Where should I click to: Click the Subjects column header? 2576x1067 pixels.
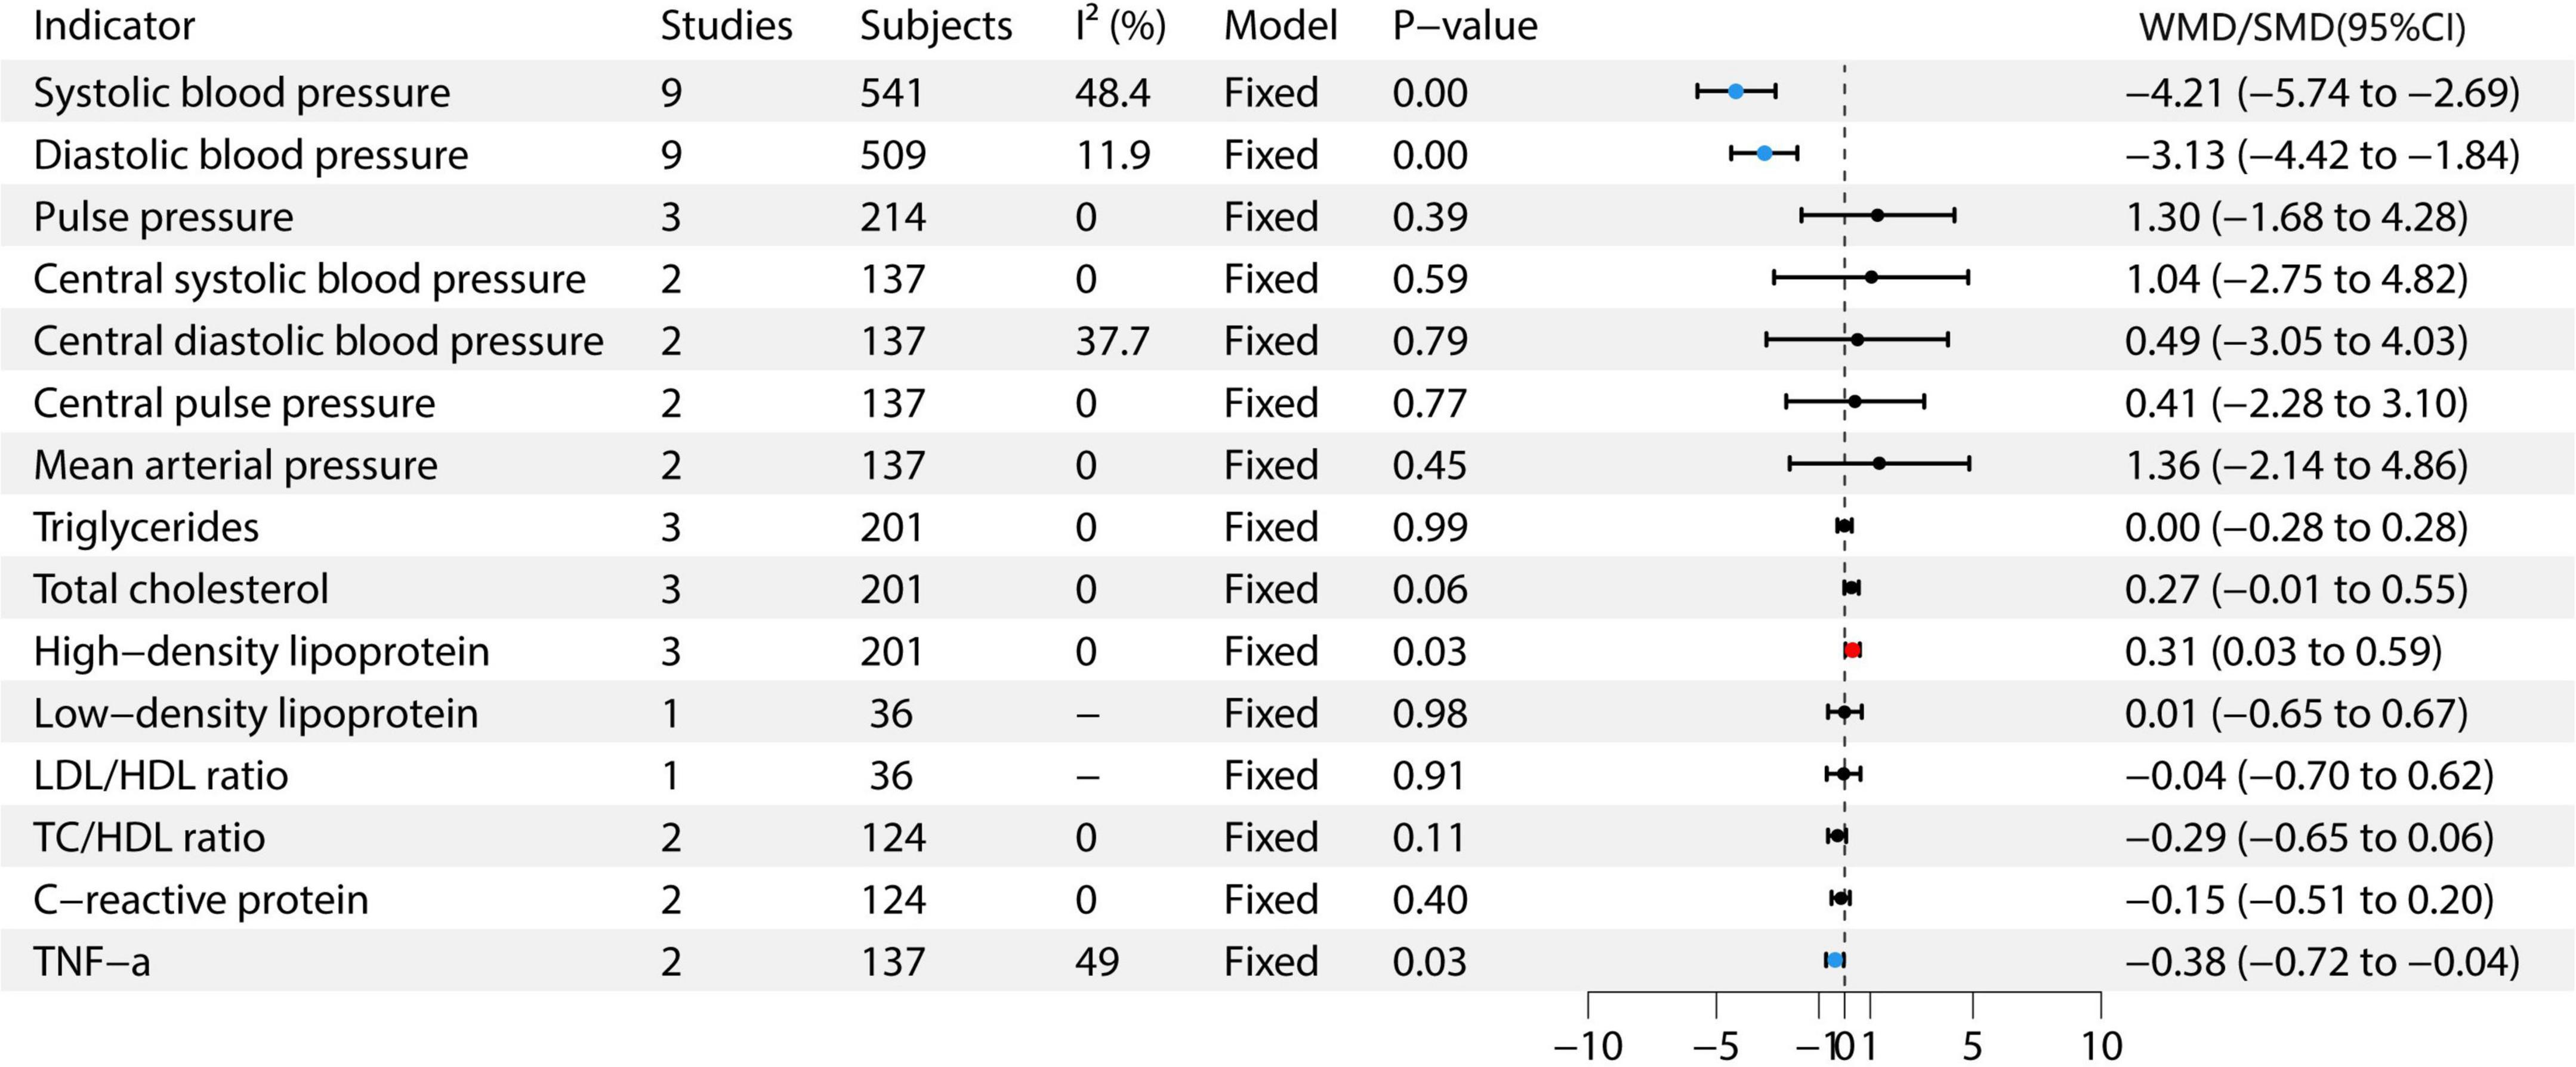pos(936,26)
